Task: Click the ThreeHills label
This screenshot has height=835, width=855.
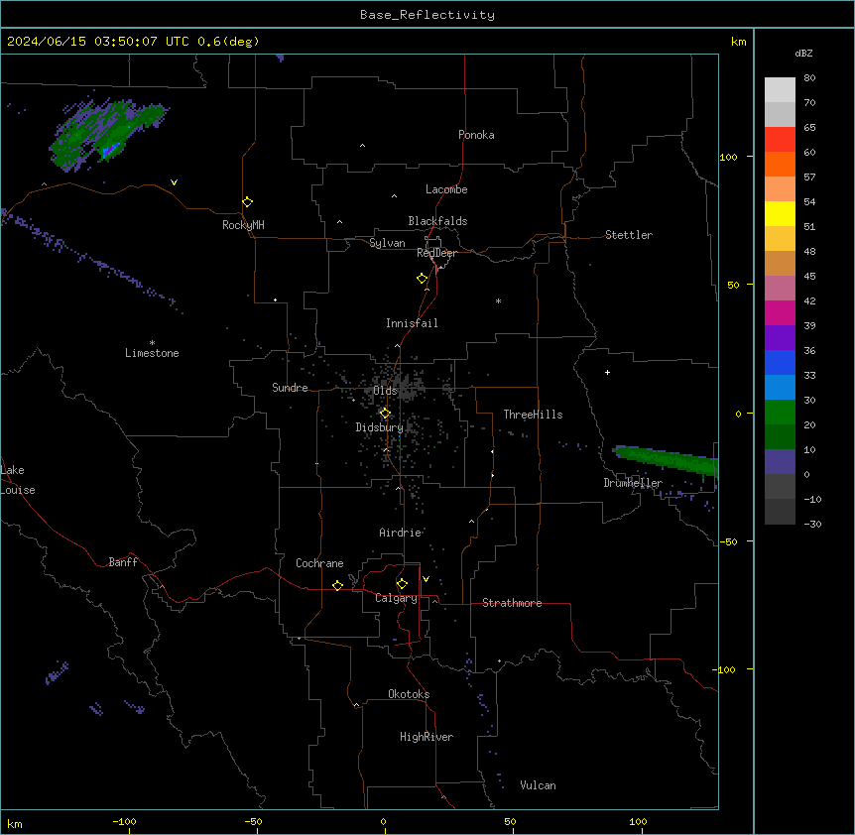Action: pyautogui.click(x=533, y=415)
